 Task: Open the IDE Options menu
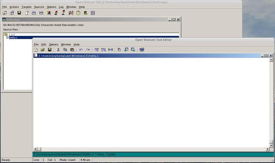(51, 7)
